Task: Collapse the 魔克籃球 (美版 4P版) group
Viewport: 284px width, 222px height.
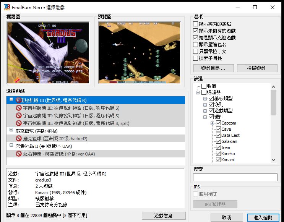Action: click(x=11, y=130)
